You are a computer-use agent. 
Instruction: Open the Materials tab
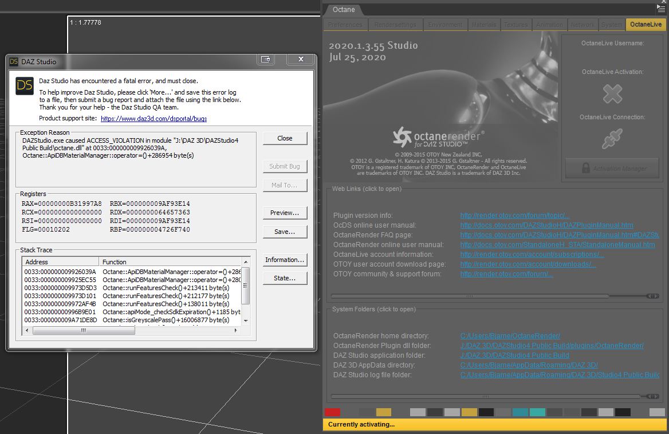point(484,25)
